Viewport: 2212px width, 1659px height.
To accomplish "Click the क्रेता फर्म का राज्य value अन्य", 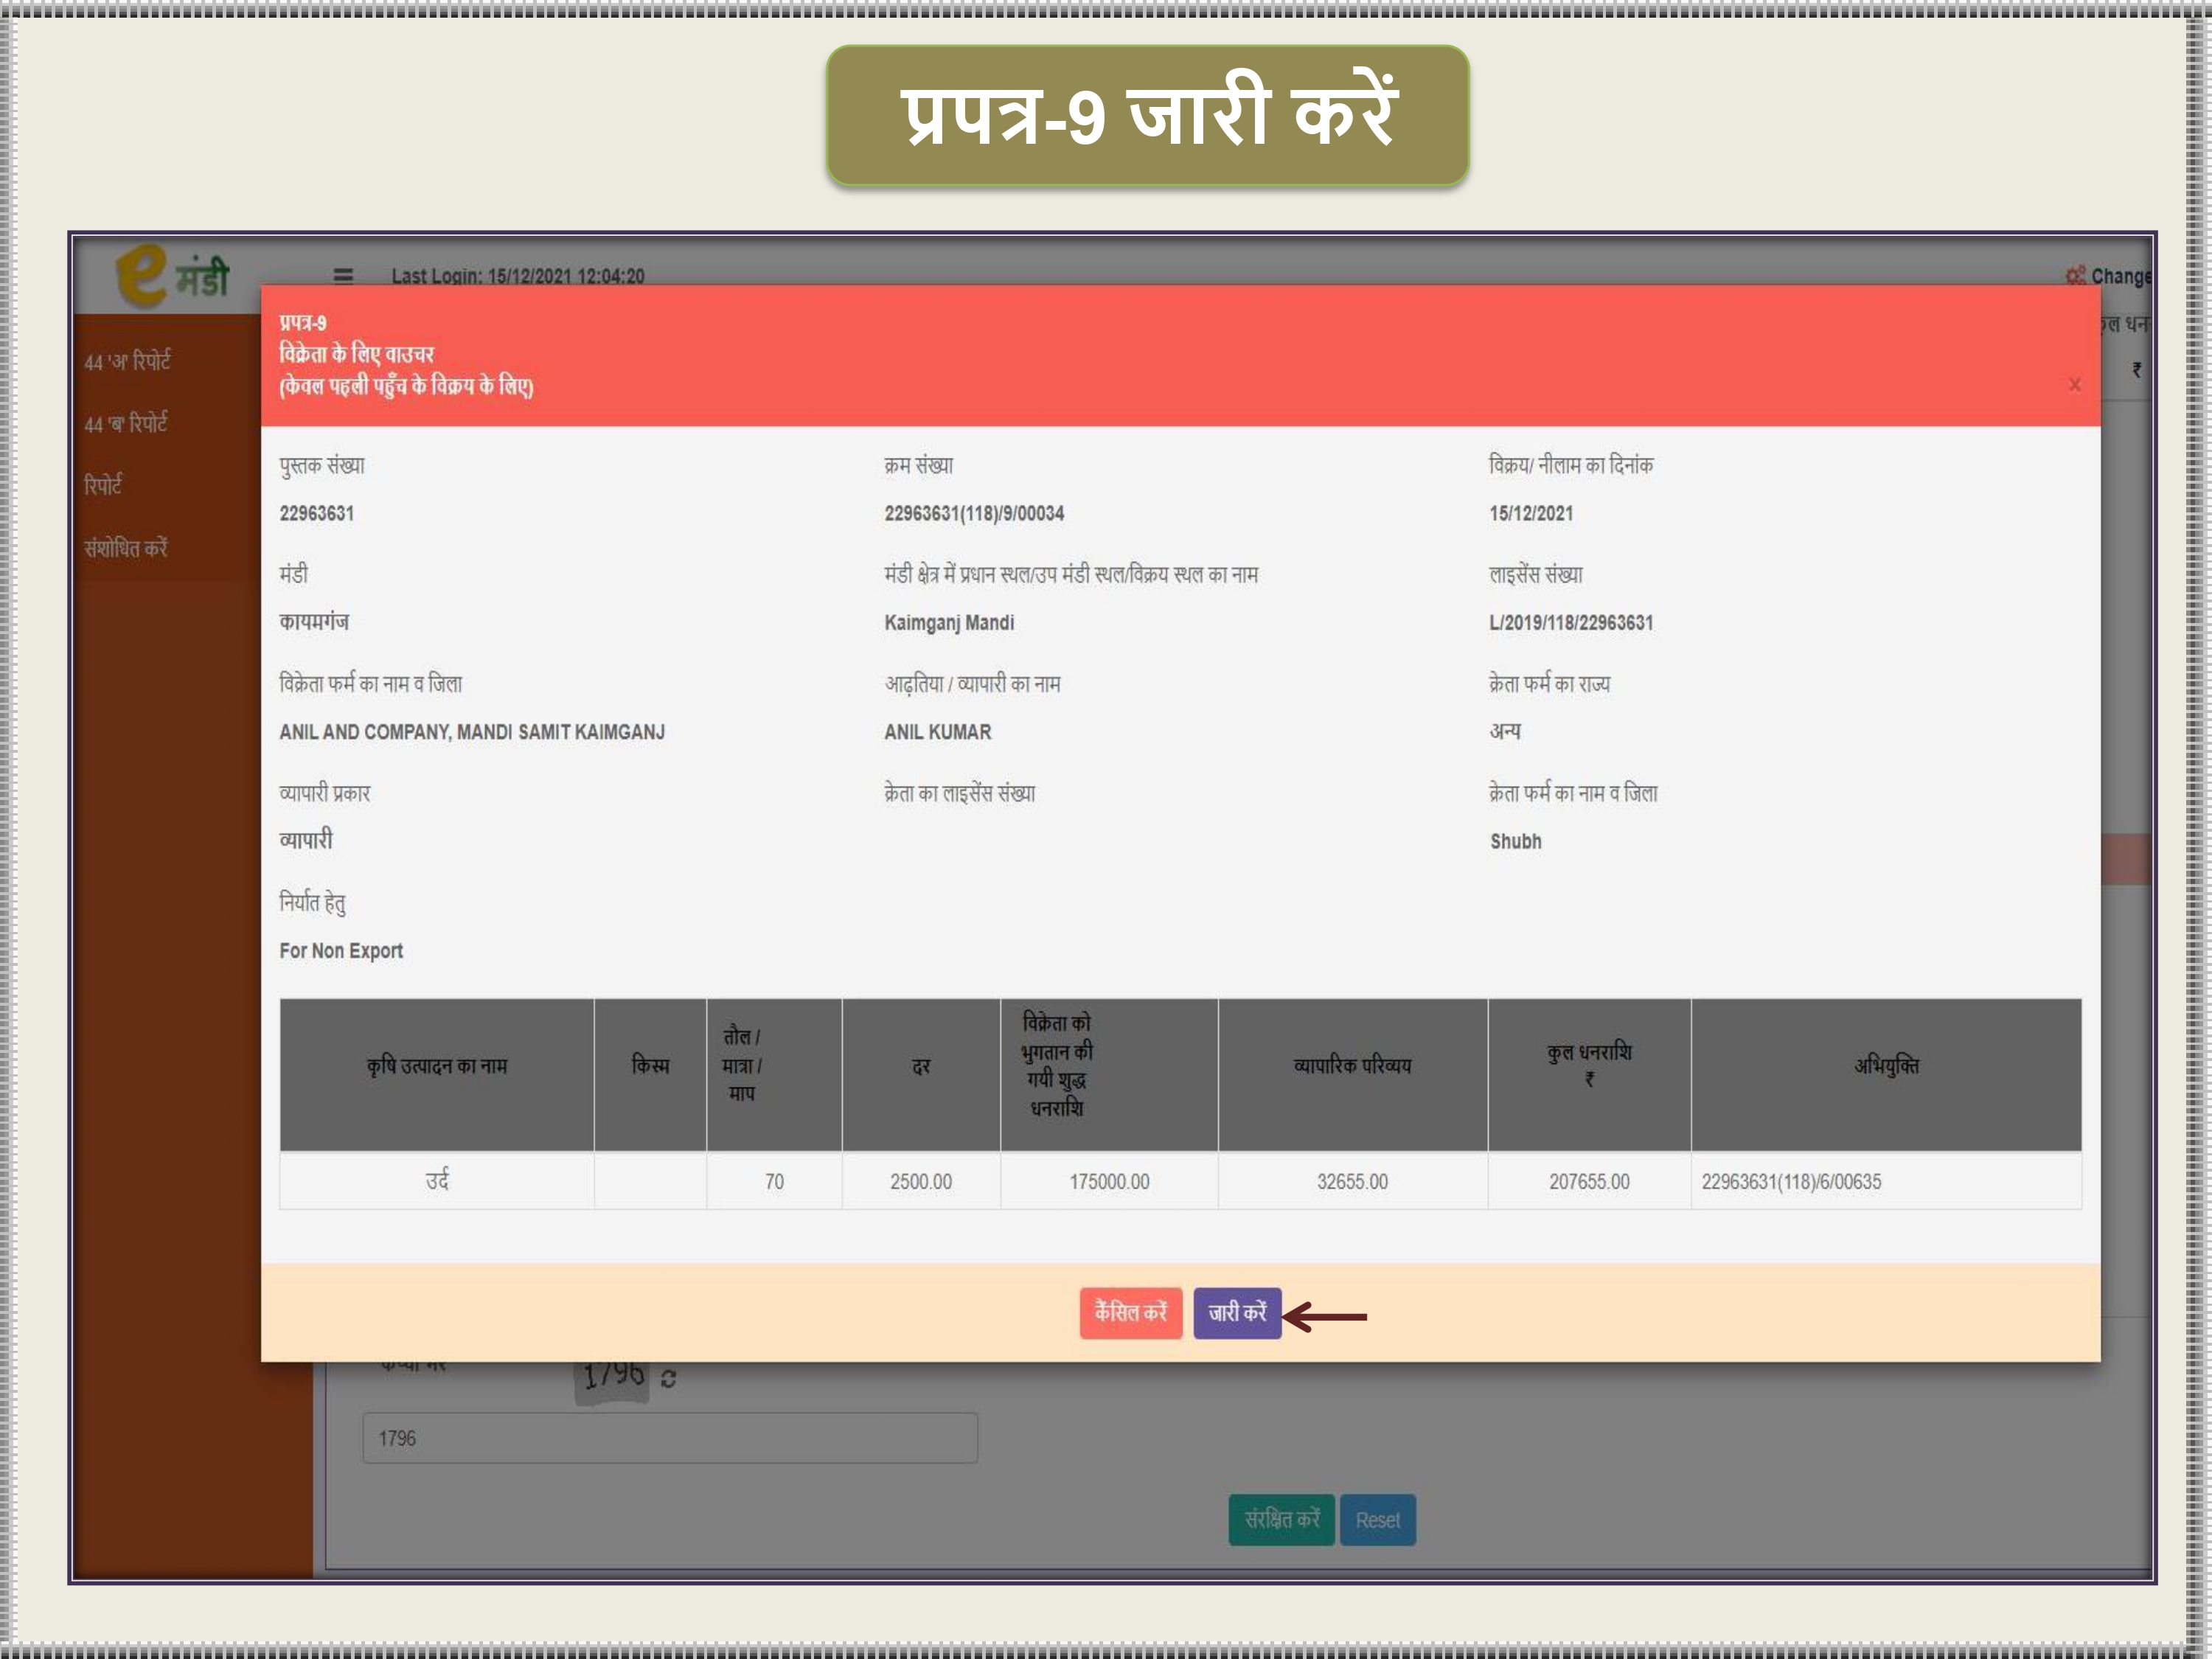I will coord(1505,731).
